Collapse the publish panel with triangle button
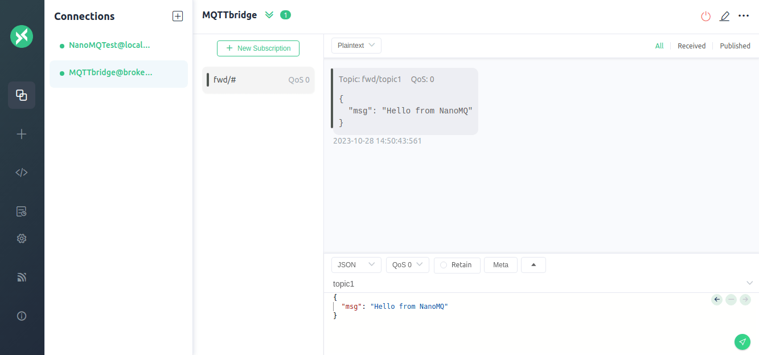759x355 pixels. [x=533, y=265]
